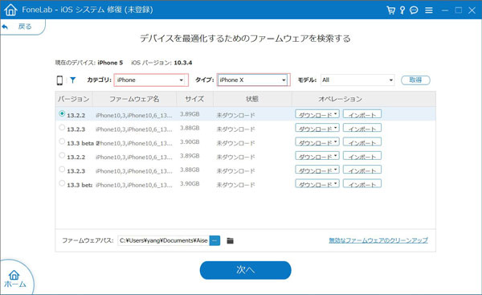Open ダウンロード dropdown for first 13.2.2 row
482x295 pixels.
317,114
